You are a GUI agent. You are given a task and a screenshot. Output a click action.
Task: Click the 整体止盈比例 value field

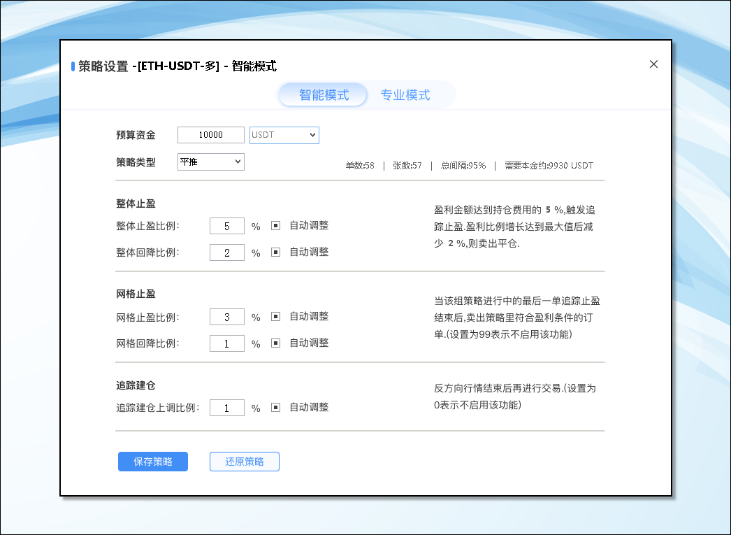227,226
